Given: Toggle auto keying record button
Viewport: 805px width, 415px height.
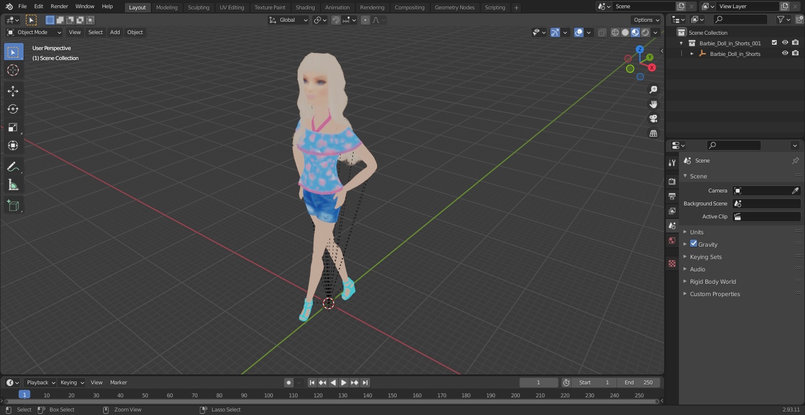Looking at the screenshot, I should 289,383.
